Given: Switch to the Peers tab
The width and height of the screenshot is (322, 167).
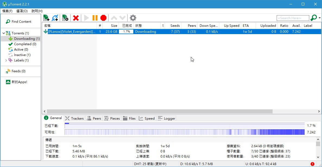Looking at the screenshot, I should click(94, 118).
